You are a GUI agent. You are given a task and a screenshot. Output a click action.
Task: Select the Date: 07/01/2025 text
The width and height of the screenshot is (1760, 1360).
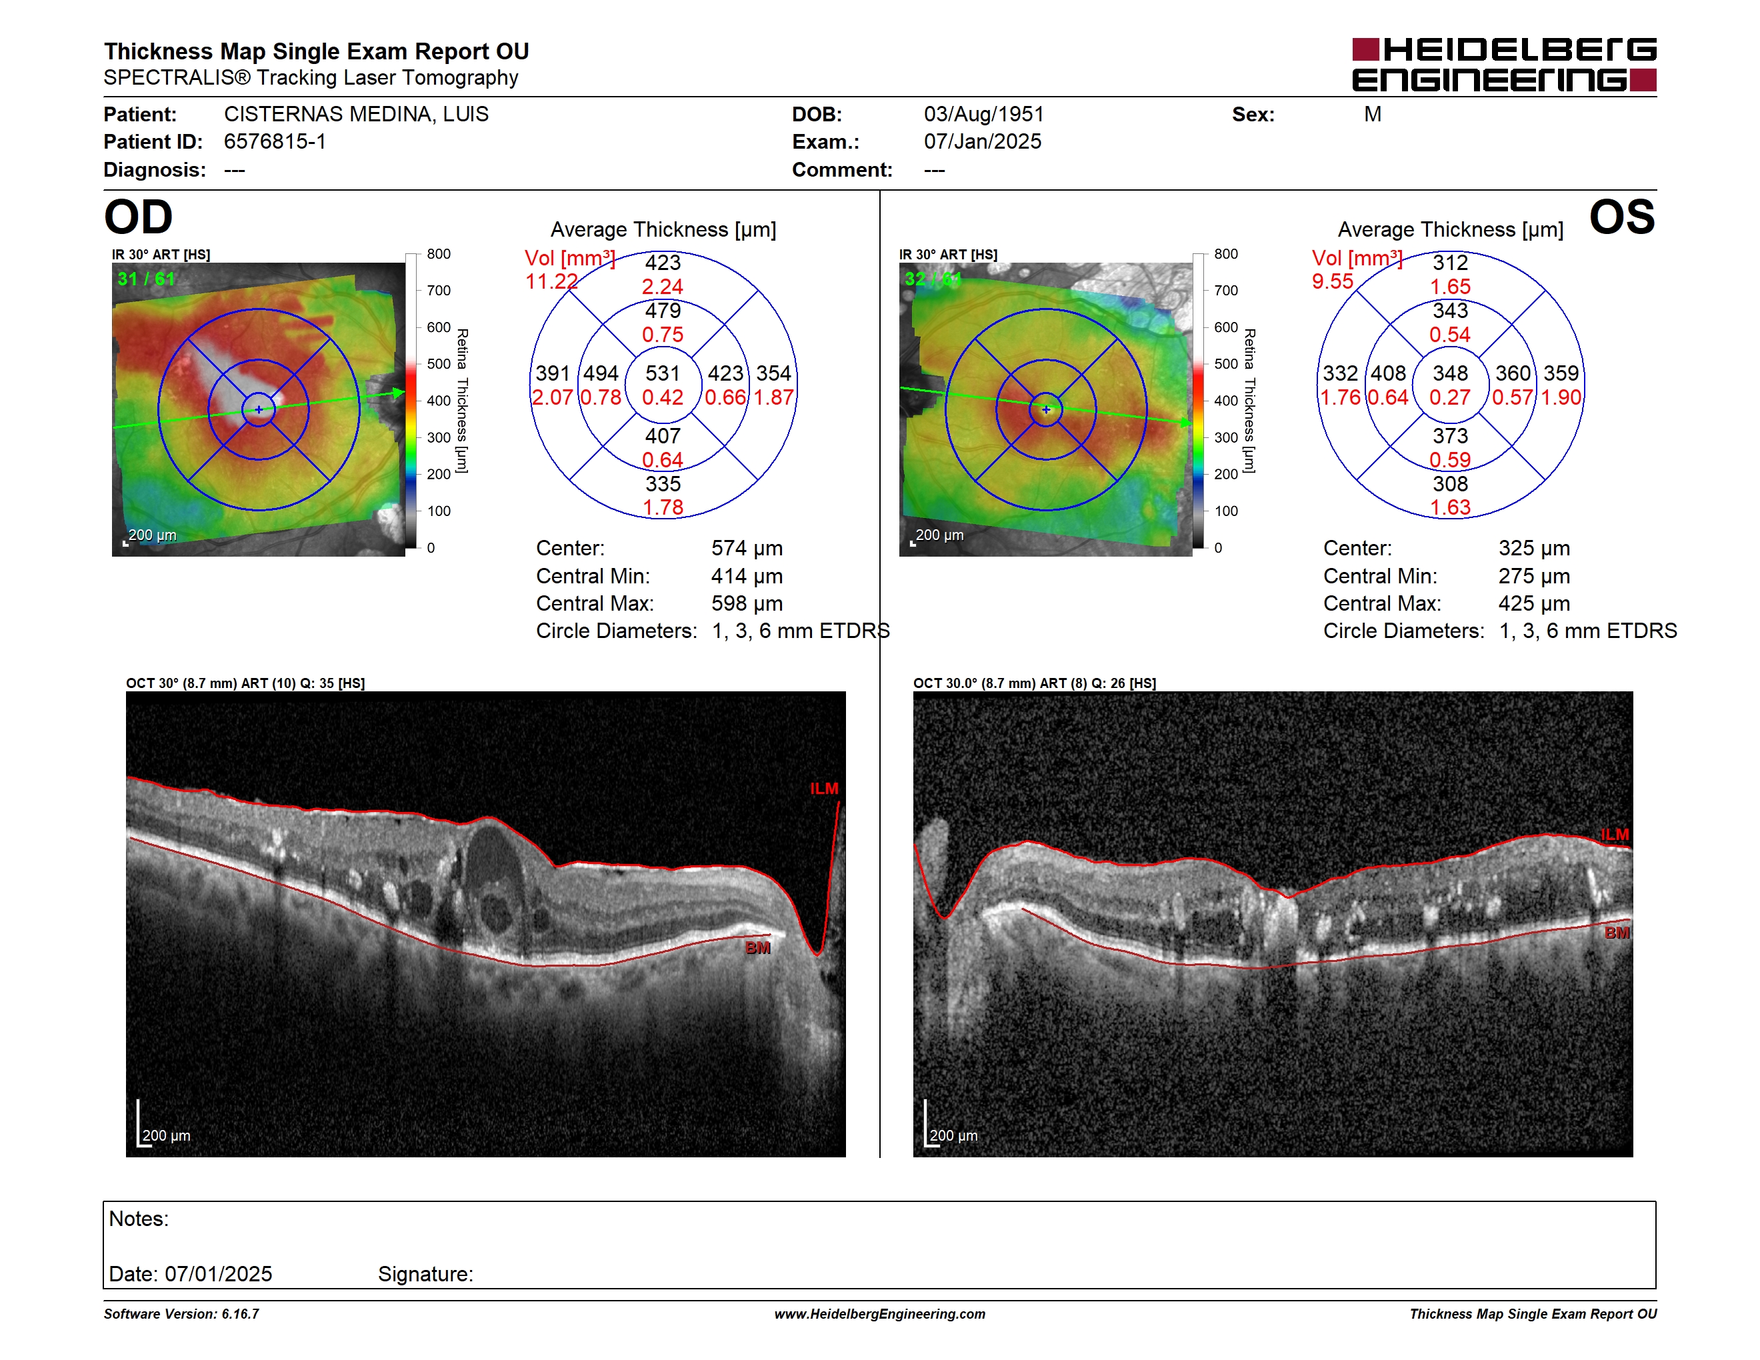[x=190, y=1274]
